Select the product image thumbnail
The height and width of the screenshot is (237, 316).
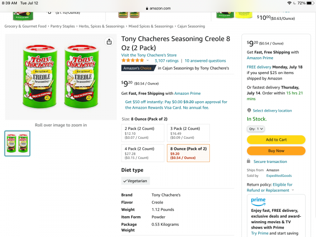point(17,143)
